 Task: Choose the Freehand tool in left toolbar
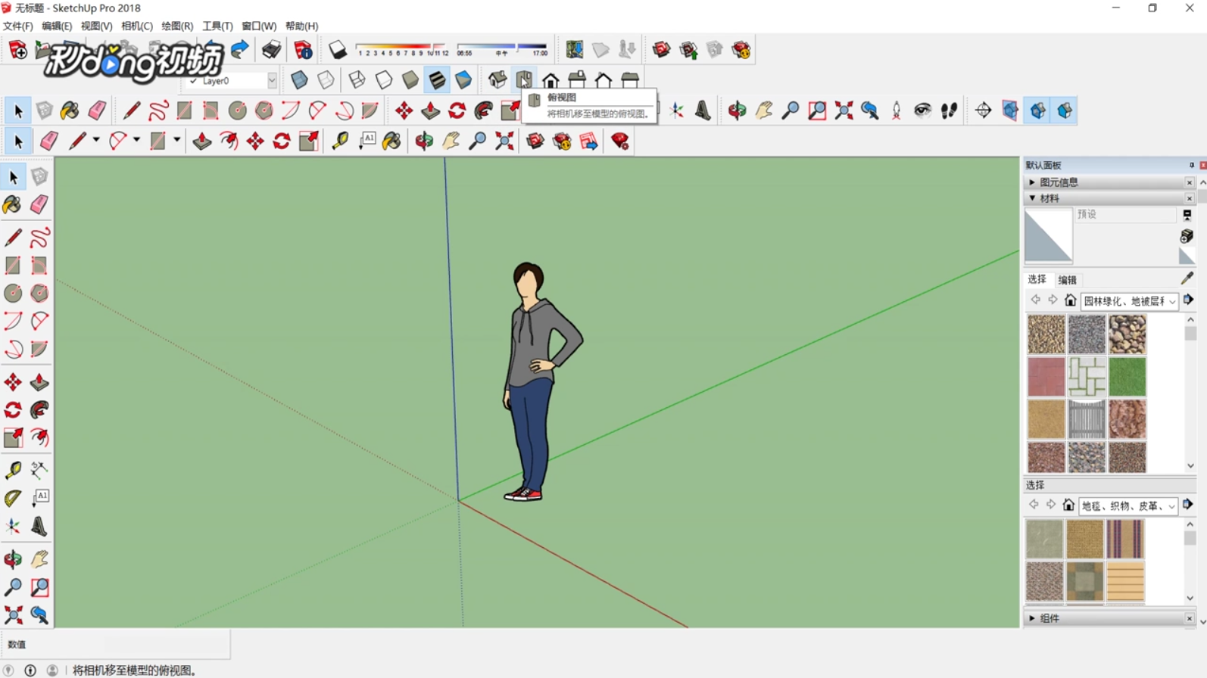pos(39,238)
